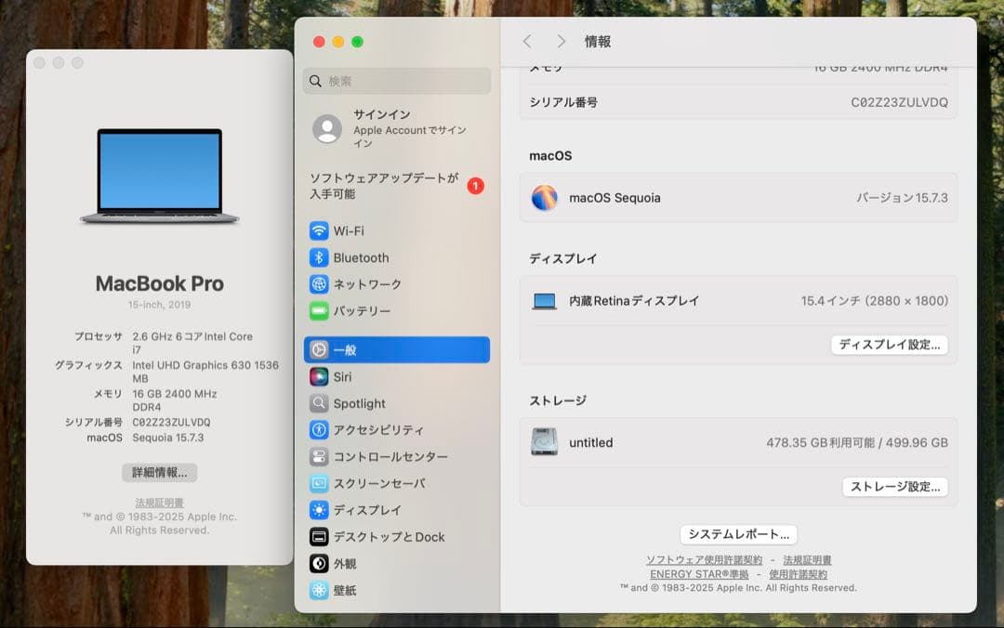The width and height of the screenshot is (1004, 628).
Task: Open デスクトップとDock settings icon
Action: (319, 537)
